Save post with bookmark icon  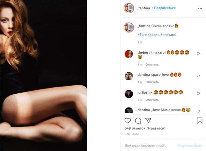pos(200,120)
